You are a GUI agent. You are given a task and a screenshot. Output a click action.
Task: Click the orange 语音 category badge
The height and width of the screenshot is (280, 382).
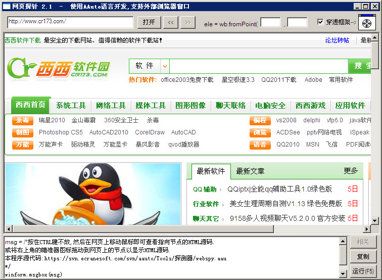pyautogui.click(x=260, y=145)
